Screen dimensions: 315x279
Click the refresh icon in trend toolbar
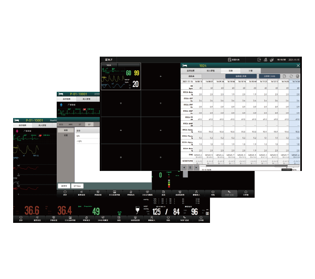[291, 76]
